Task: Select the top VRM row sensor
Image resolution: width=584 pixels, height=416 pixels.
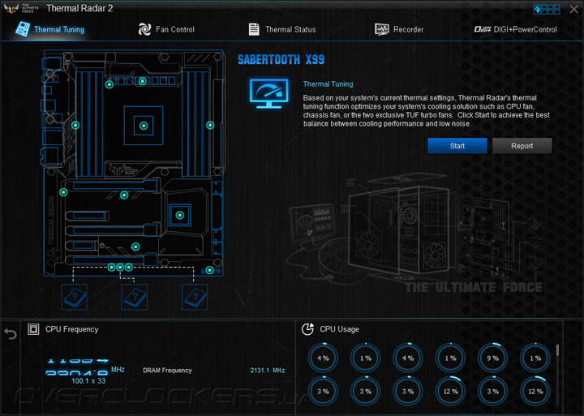Action: pos(143,81)
